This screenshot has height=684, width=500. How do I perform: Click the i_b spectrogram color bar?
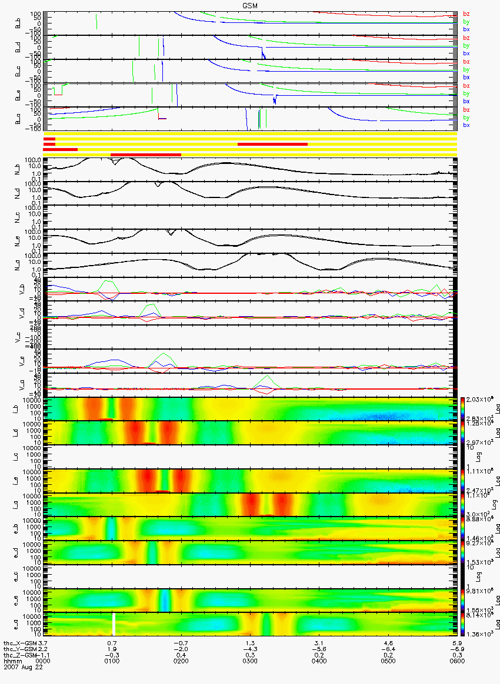pyautogui.click(x=462, y=409)
